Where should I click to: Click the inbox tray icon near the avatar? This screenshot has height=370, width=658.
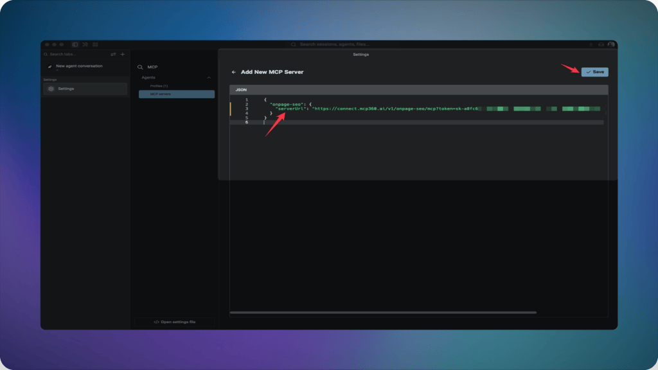point(601,44)
